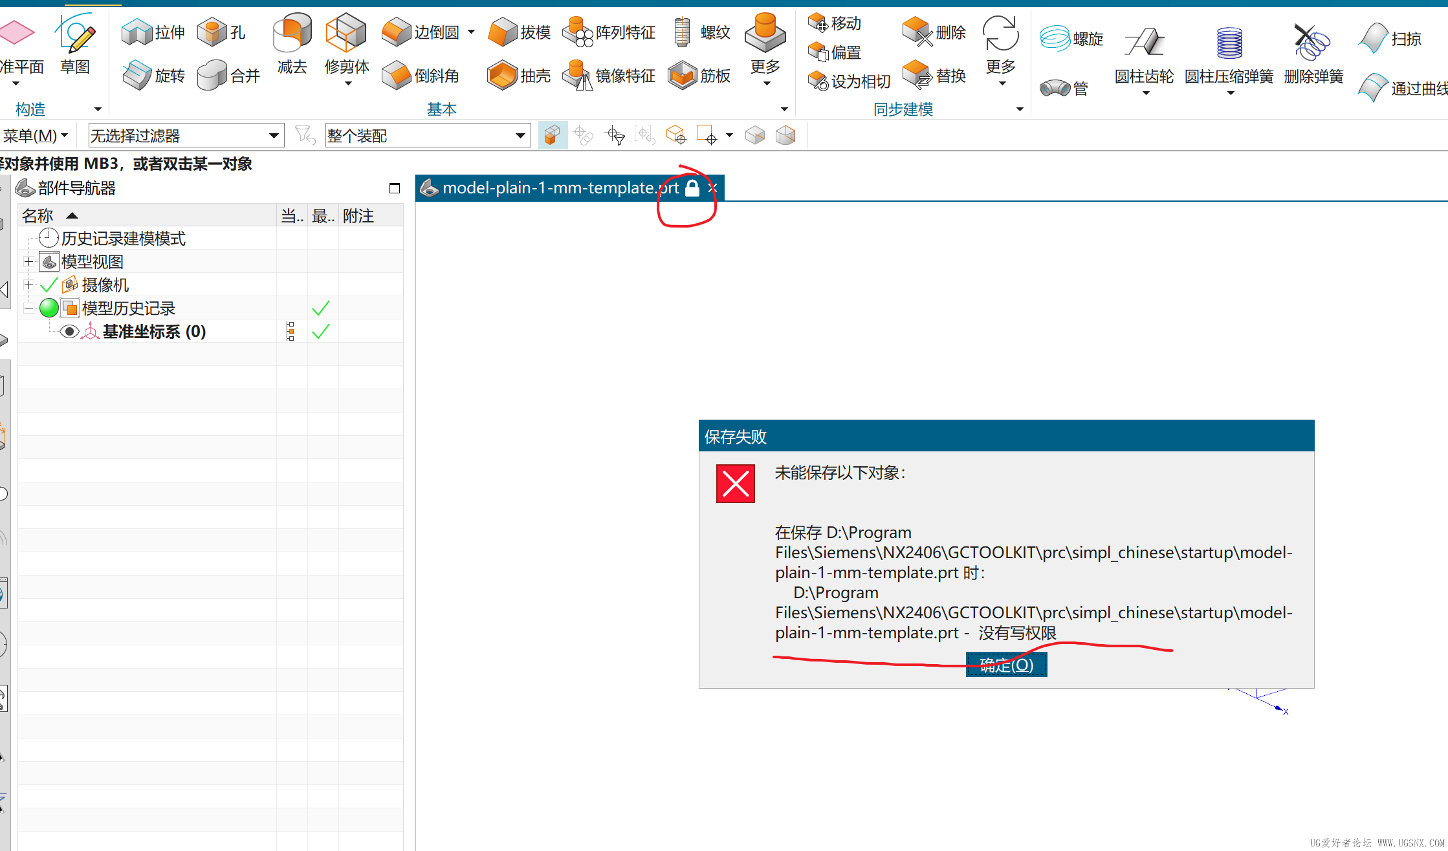This screenshot has height=851, width=1448.
Task: Toggle visibility eye of 基准坐标系
Action: tap(69, 332)
